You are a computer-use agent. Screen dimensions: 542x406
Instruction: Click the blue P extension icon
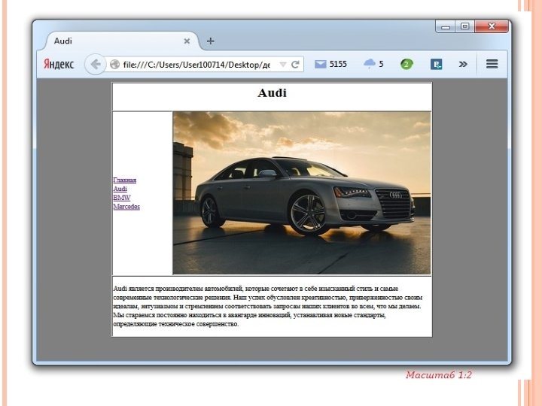pos(436,64)
